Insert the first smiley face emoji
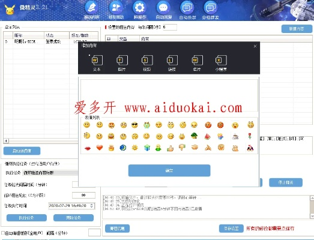314x240 pixels. coord(86,125)
